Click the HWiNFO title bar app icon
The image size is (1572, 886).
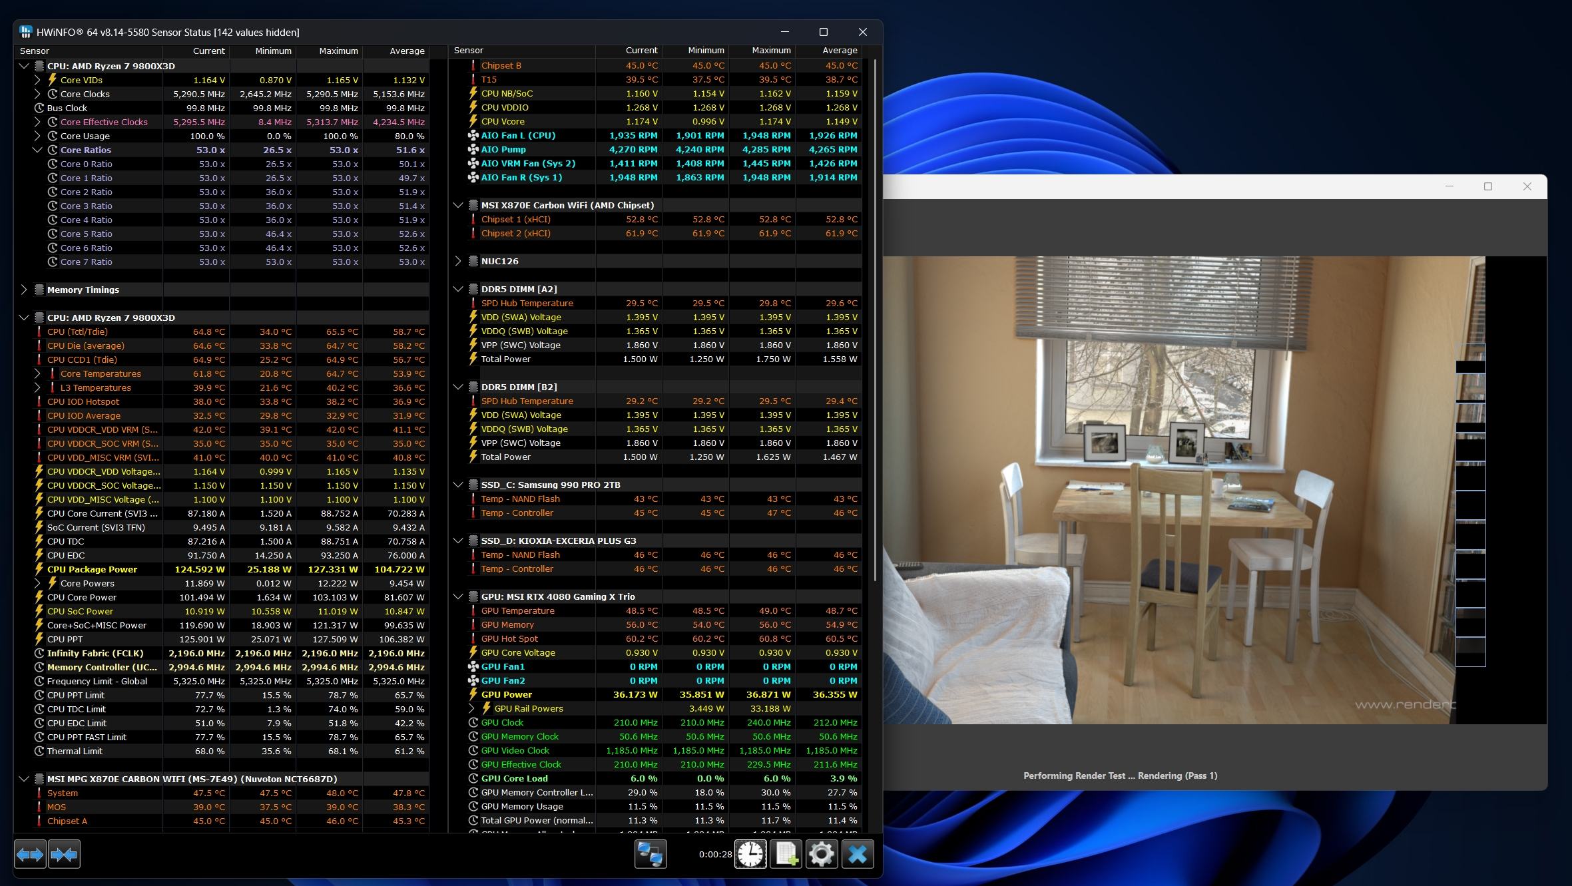tap(26, 32)
